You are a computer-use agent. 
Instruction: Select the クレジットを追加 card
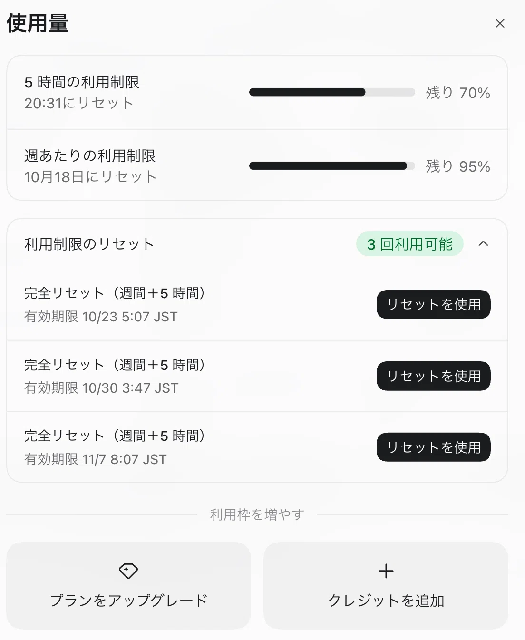pyautogui.click(x=386, y=586)
